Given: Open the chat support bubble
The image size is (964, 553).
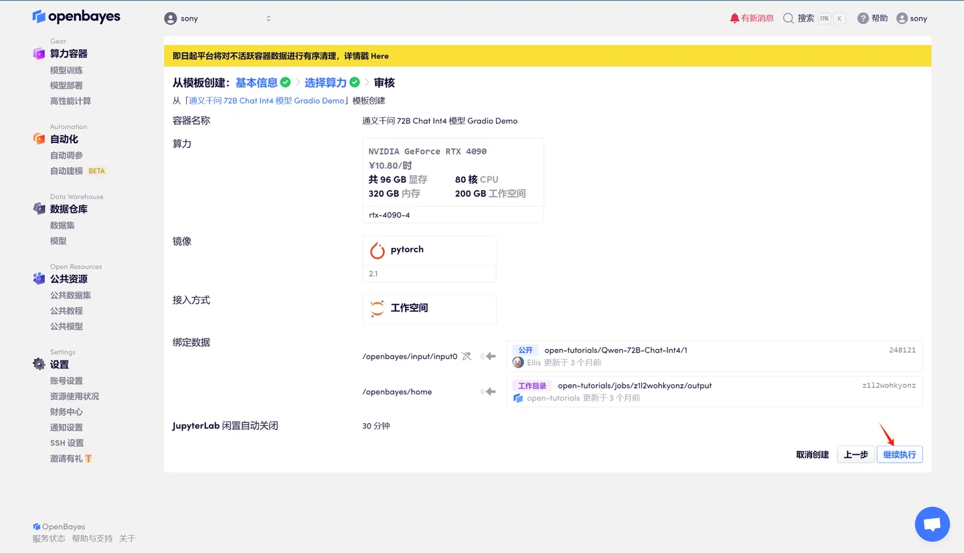Looking at the screenshot, I should pyautogui.click(x=933, y=524).
